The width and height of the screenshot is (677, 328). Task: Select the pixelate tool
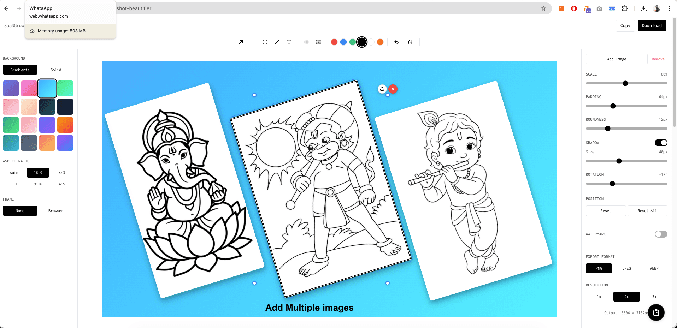tap(318, 42)
